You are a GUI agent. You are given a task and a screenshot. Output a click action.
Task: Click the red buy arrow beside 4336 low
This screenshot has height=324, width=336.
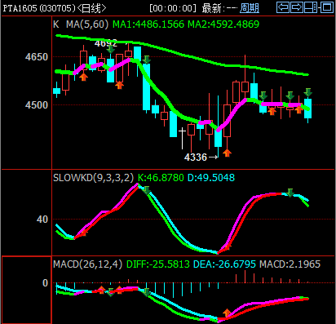[227, 153]
